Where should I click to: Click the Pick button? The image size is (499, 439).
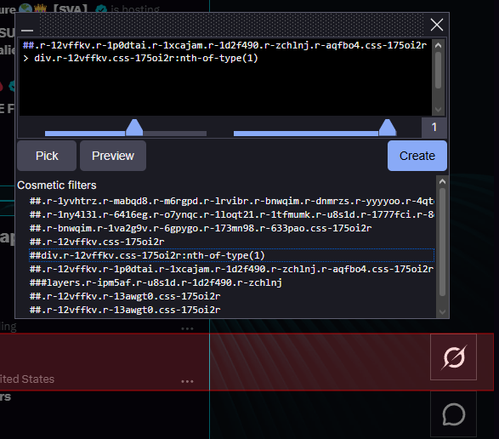[x=47, y=156]
